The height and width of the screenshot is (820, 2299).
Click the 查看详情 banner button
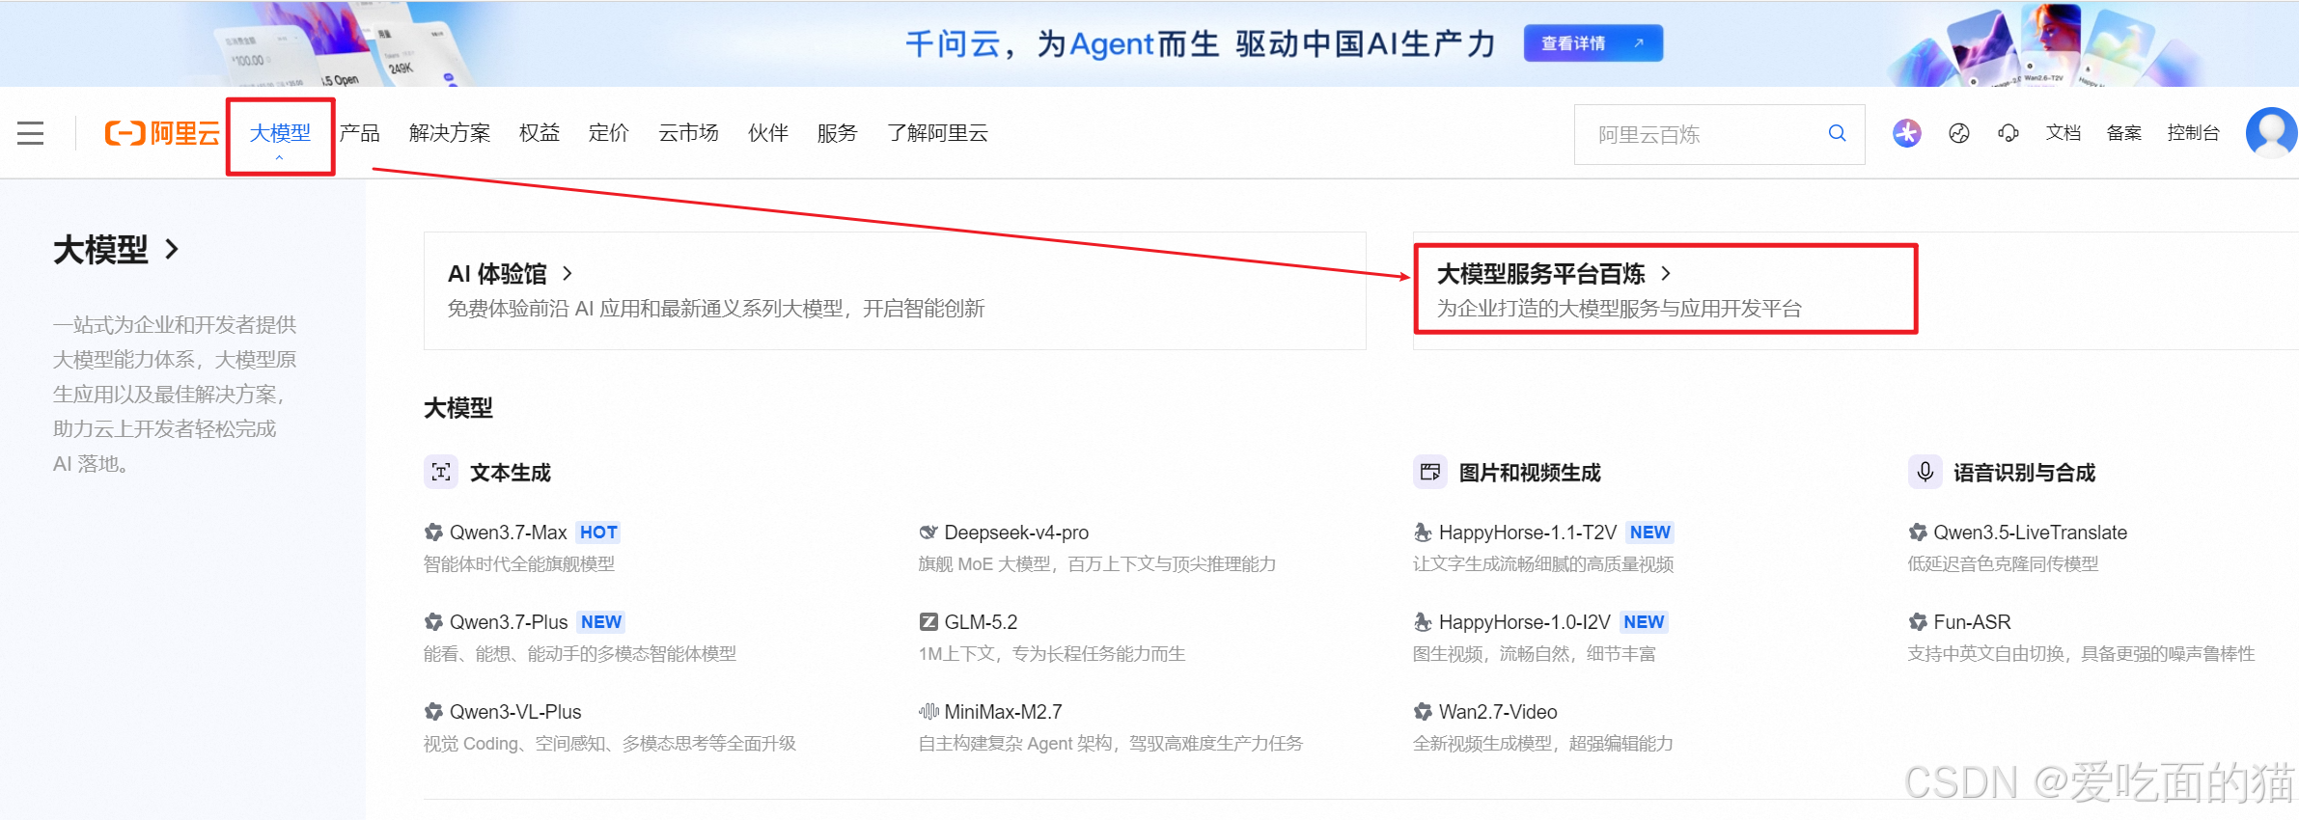click(1593, 43)
